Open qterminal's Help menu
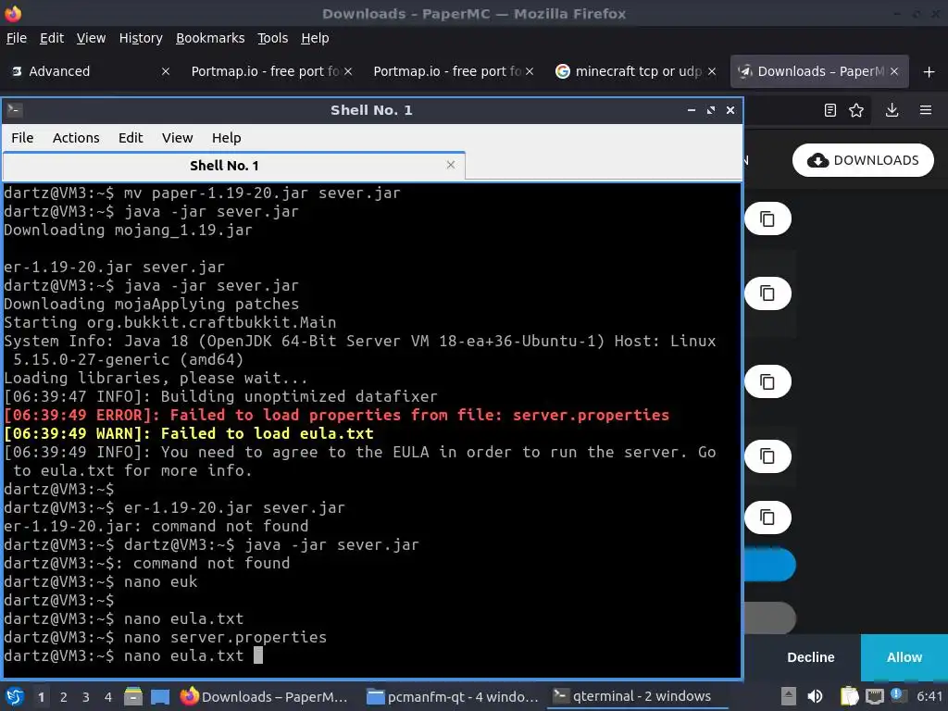 pos(226,138)
